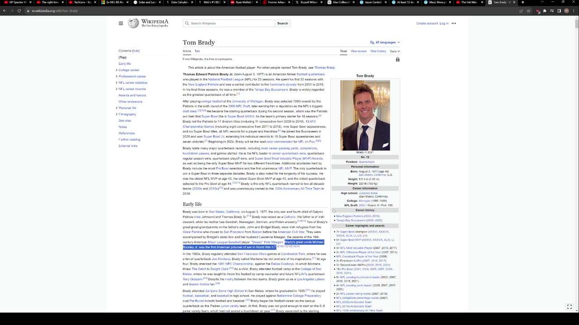Click the browser forward arrow
This screenshot has width=579, height=325.
pos(12,11)
